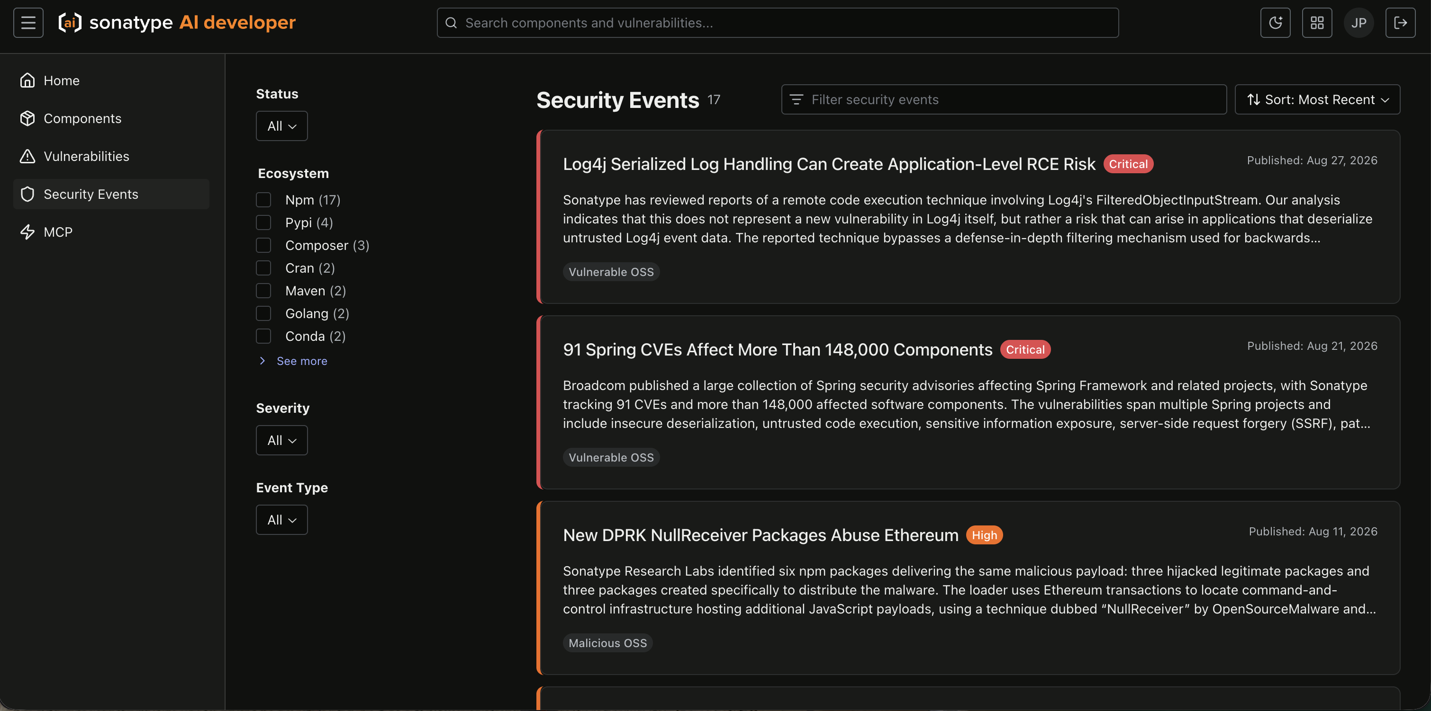Click the logout icon
The height and width of the screenshot is (711, 1431).
[x=1400, y=23]
